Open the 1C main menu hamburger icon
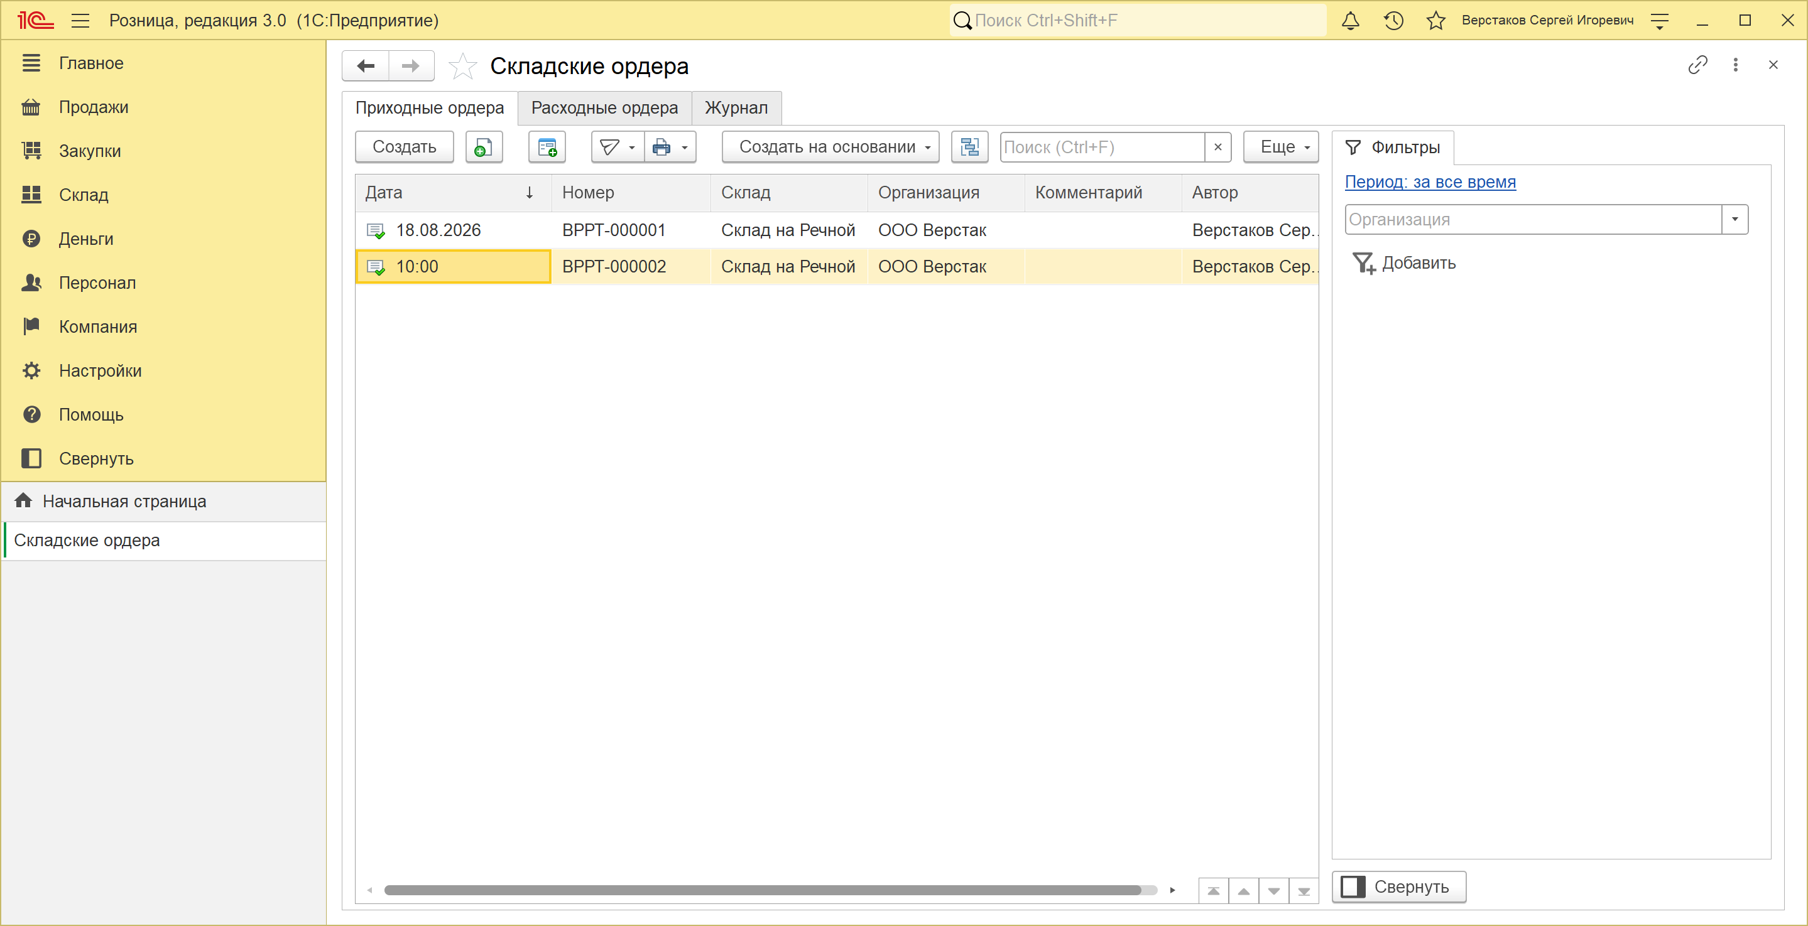 coord(80,20)
